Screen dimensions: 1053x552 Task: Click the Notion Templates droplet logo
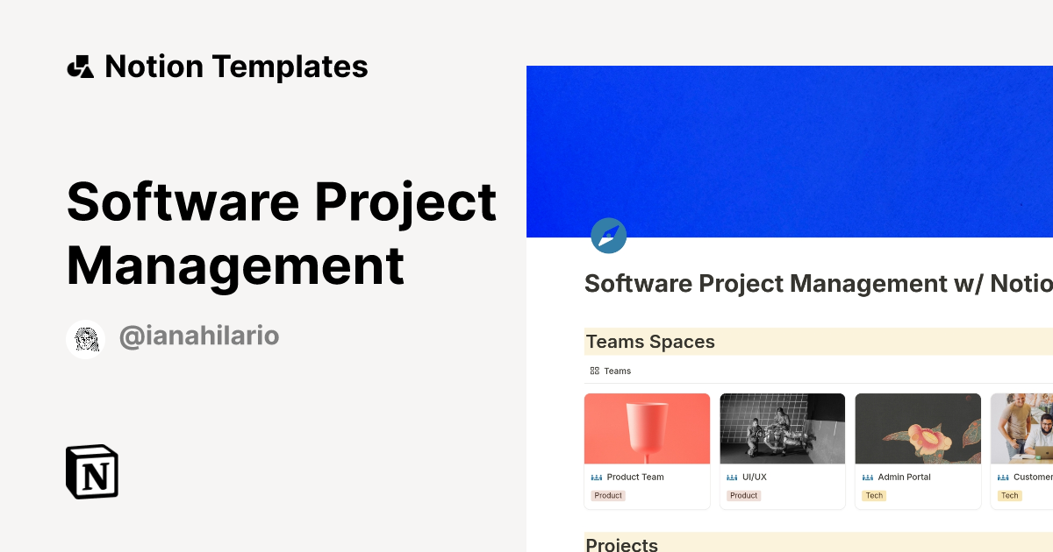tap(80, 65)
